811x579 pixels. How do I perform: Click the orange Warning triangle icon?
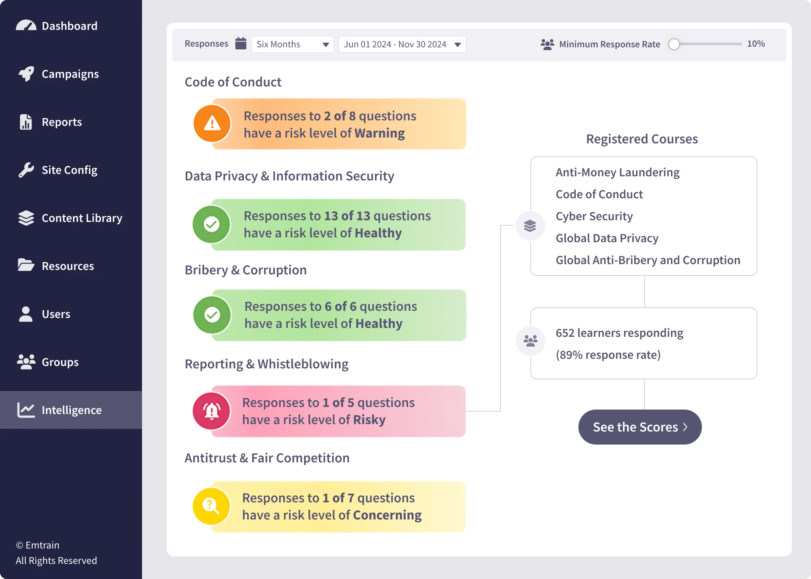click(x=212, y=124)
